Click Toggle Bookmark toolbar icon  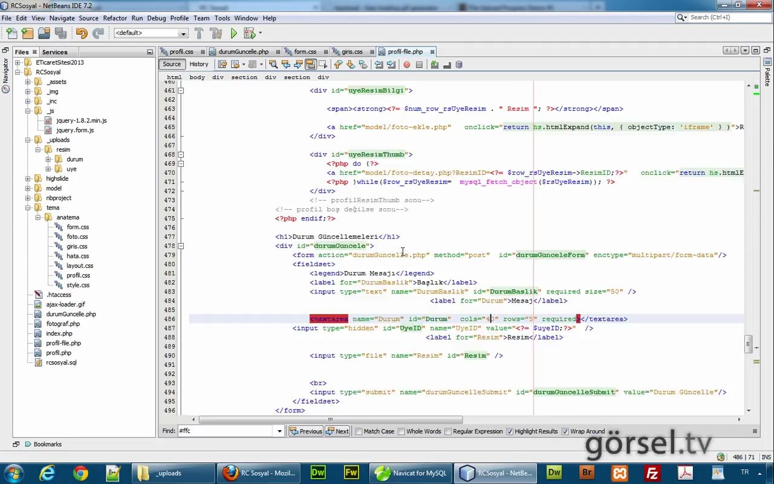[363, 64]
